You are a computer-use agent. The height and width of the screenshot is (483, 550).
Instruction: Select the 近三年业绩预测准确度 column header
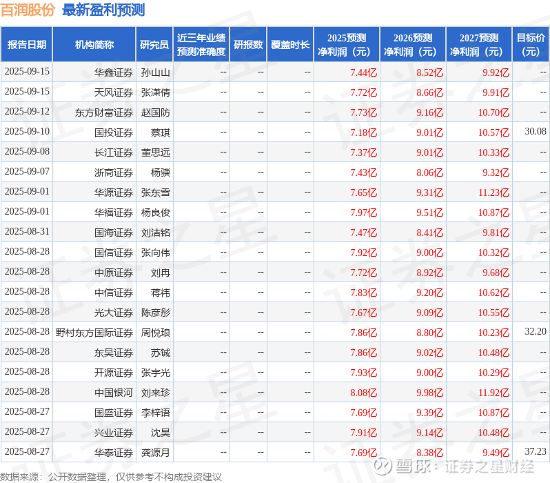click(x=201, y=44)
